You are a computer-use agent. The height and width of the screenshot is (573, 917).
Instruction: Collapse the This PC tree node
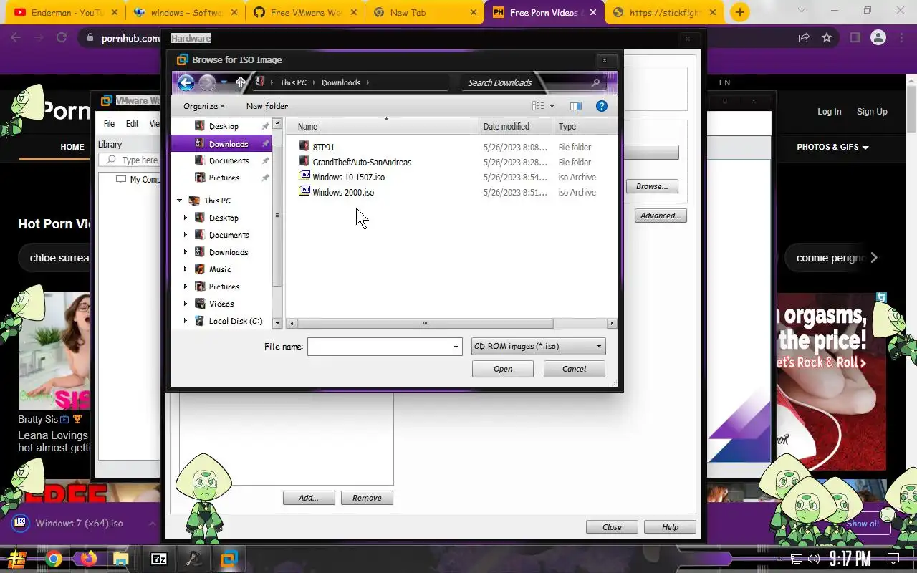coord(180,201)
